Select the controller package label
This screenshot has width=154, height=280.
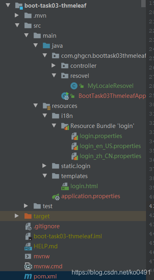(x=83, y=66)
